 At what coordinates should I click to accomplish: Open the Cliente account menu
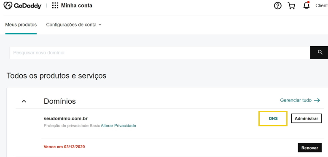click(322, 5)
